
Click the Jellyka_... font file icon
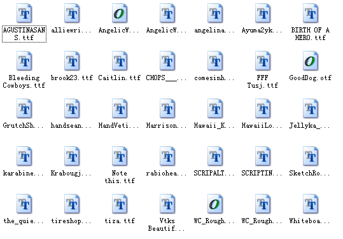tap(311, 108)
